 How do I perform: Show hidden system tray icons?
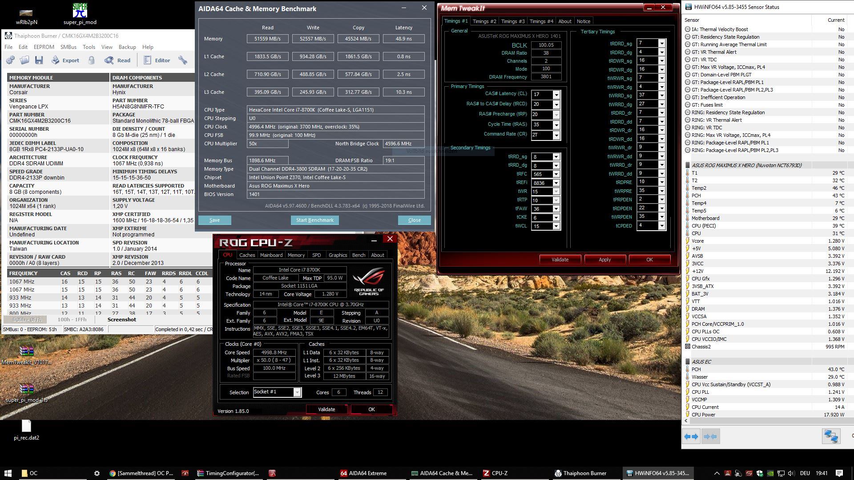pyautogui.click(x=717, y=473)
